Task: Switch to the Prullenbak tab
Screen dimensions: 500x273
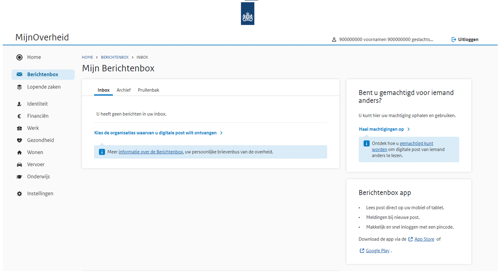Action: click(x=148, y=90)
